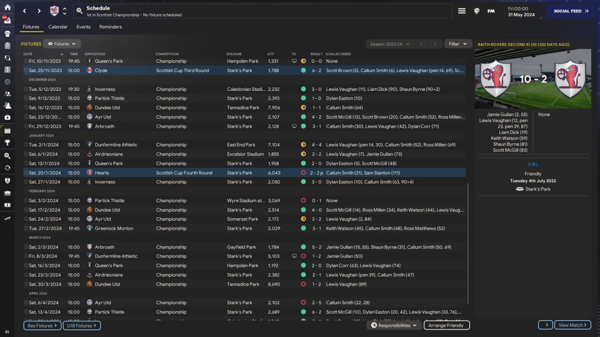Expand the Filter dropdown

tap(457, 44)
